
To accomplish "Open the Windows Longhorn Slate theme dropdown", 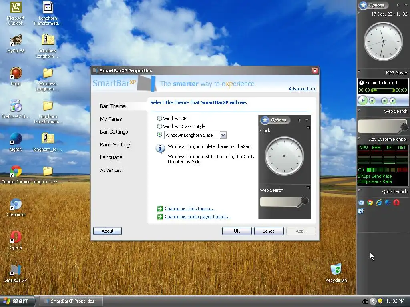I will 223,135.
